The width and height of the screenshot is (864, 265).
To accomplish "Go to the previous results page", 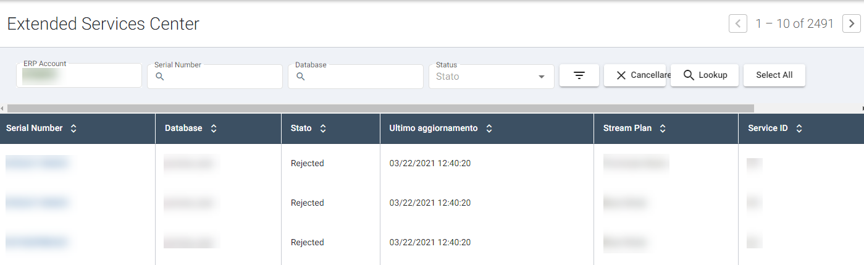I will 738,24.
